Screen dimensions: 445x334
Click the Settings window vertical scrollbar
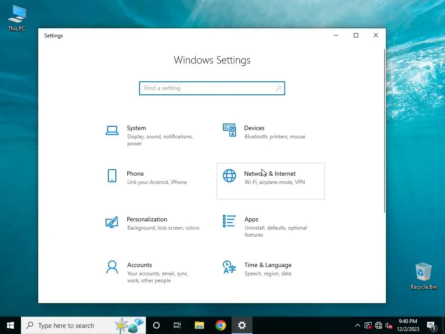385,130
